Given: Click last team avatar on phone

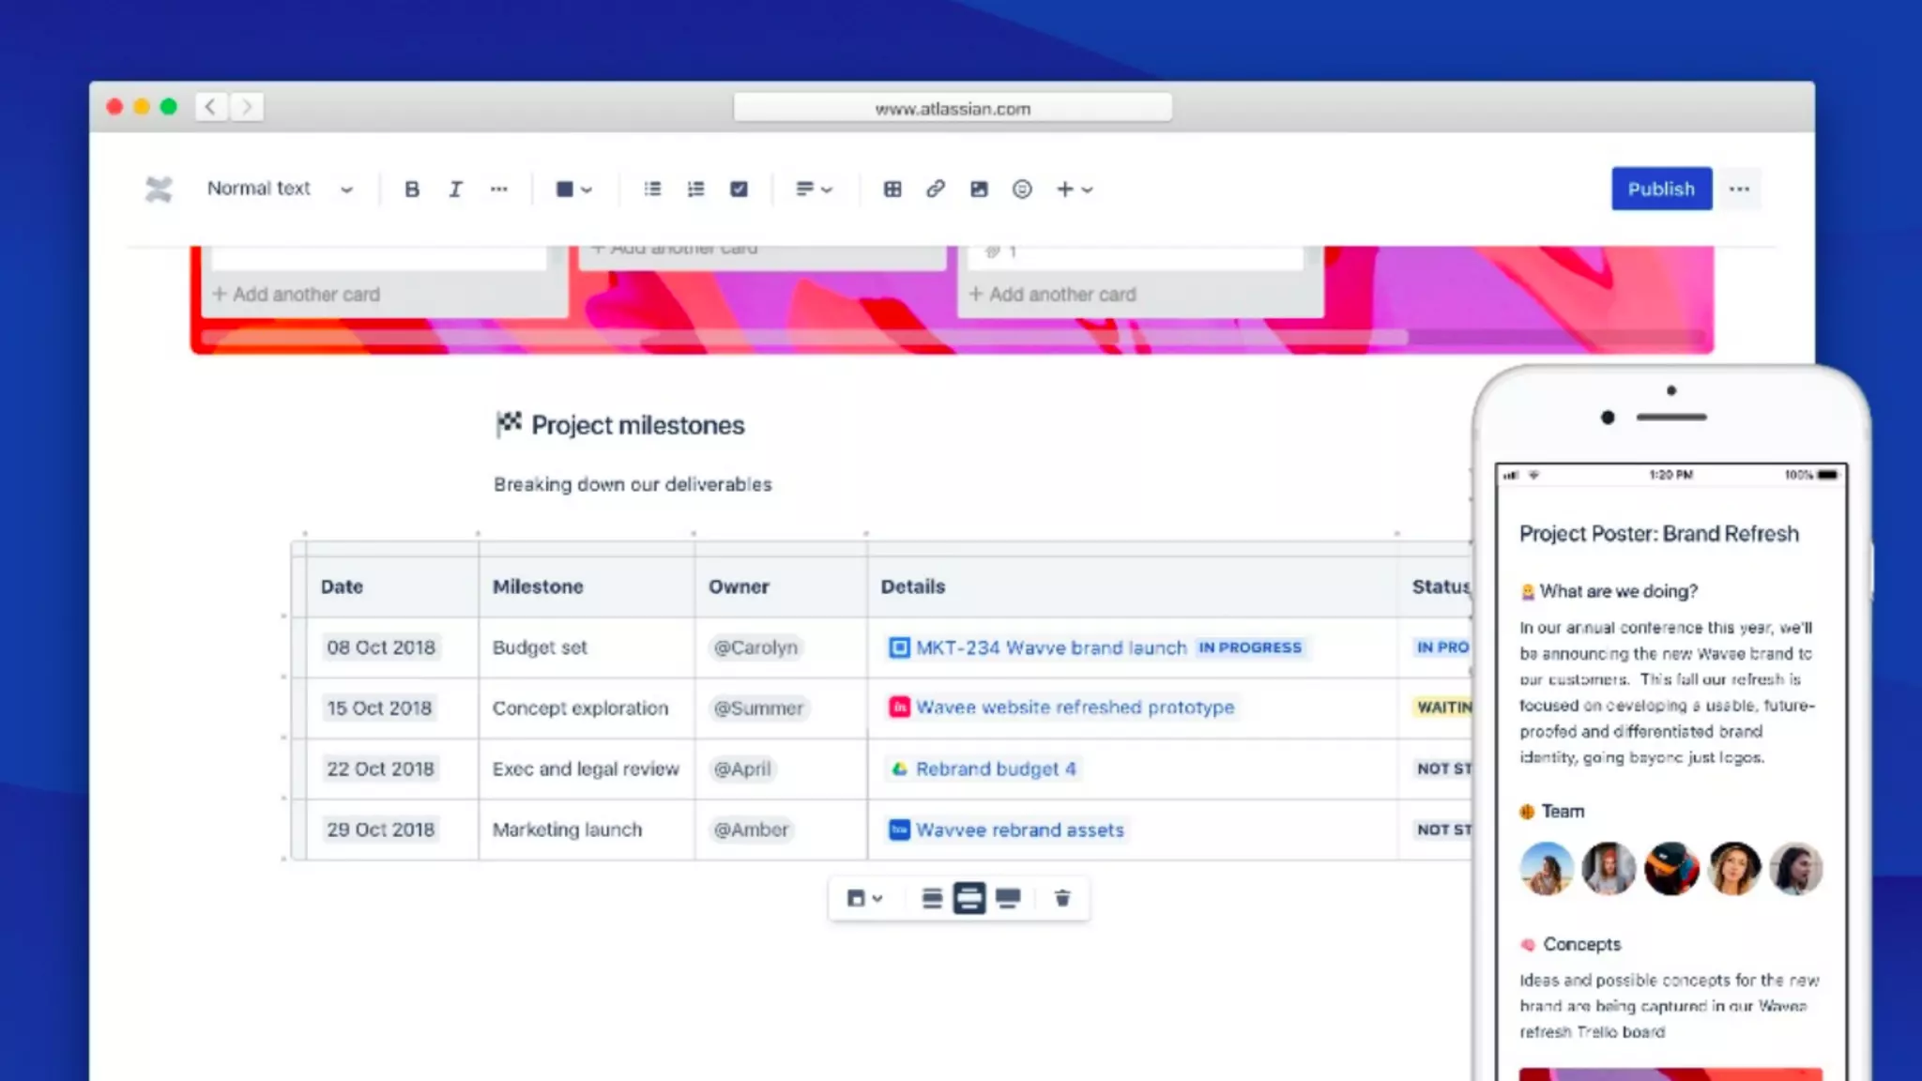Looking at the screenshot, I should click(x=1796, y=868).
